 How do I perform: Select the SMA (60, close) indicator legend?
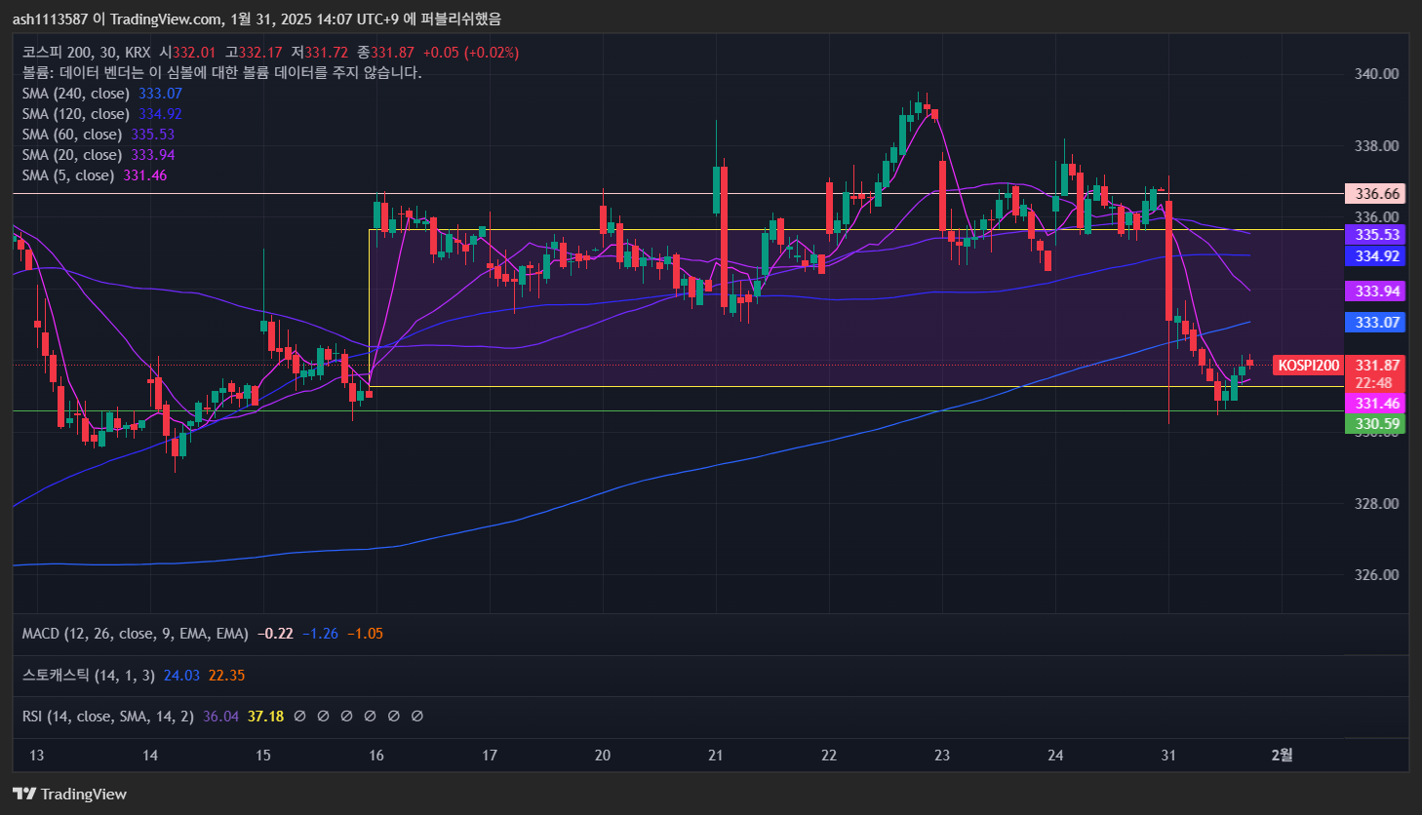pyautogui.click(x=72, y=135)
